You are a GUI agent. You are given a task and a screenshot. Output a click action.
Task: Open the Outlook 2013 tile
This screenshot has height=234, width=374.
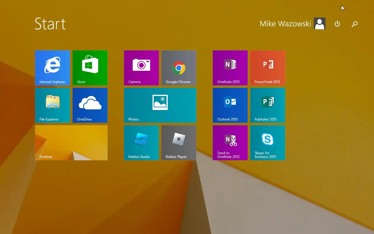coord(230,105)
